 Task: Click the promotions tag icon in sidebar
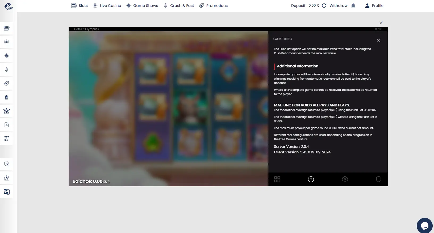(x=7, y=83)
